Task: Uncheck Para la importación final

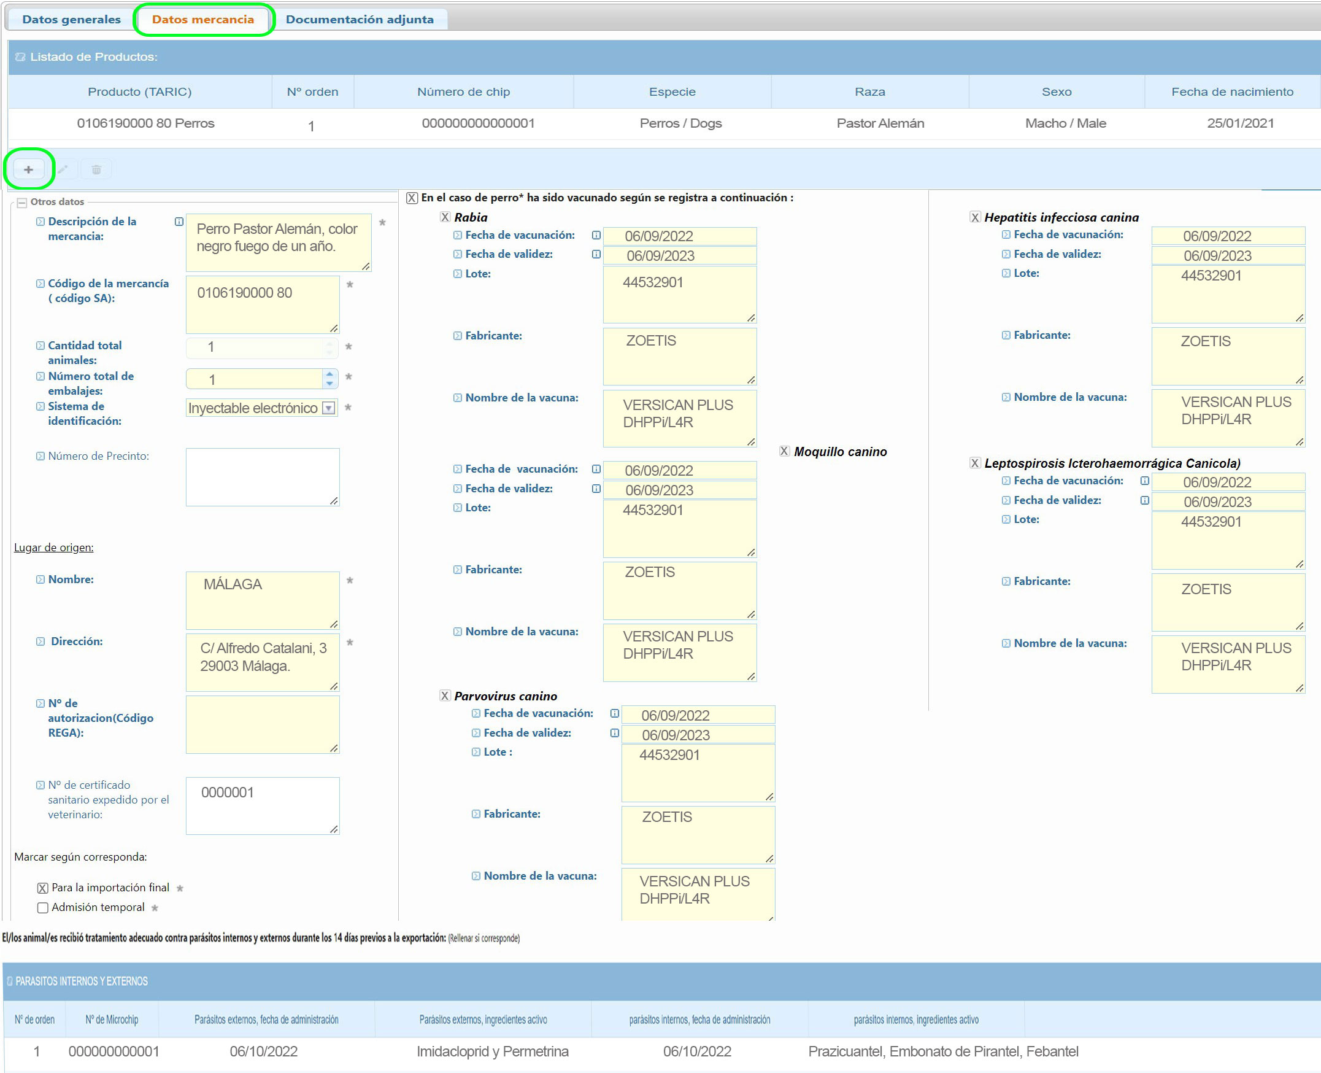Action: (x=42, y=888)
